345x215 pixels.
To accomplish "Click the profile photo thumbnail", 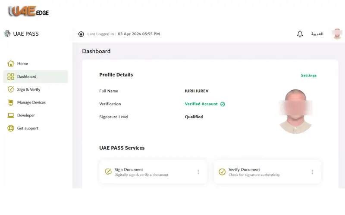I will tap(295, 111).
